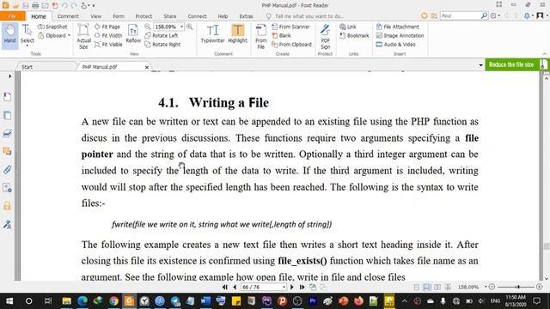Screen dimensions: 550x309
Task: Enable Reflow view
Action: 133,34
